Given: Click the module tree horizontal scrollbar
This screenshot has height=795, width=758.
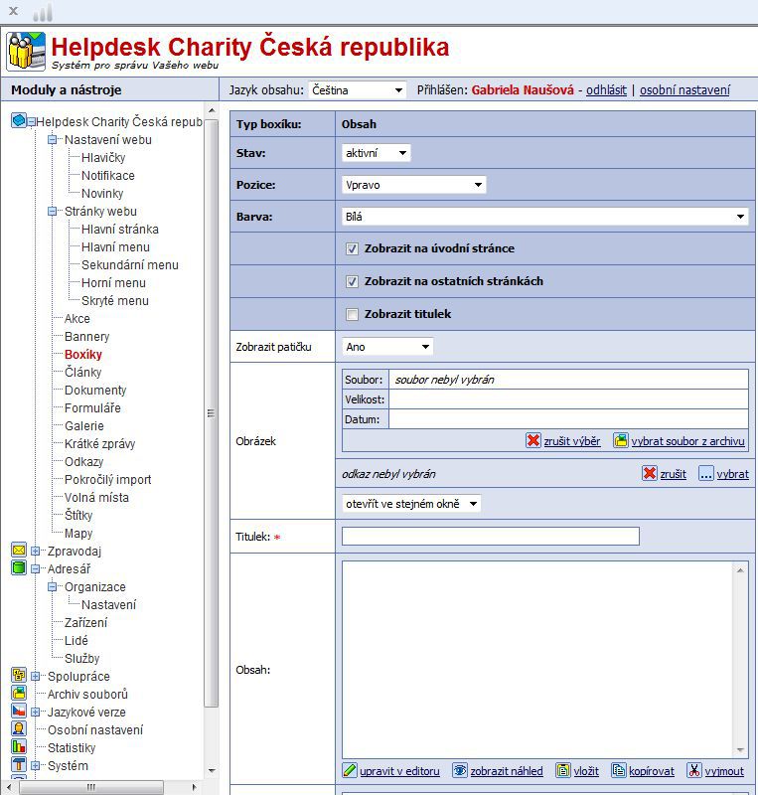Looking at the screenshot, I should click(x=91, y=787).
